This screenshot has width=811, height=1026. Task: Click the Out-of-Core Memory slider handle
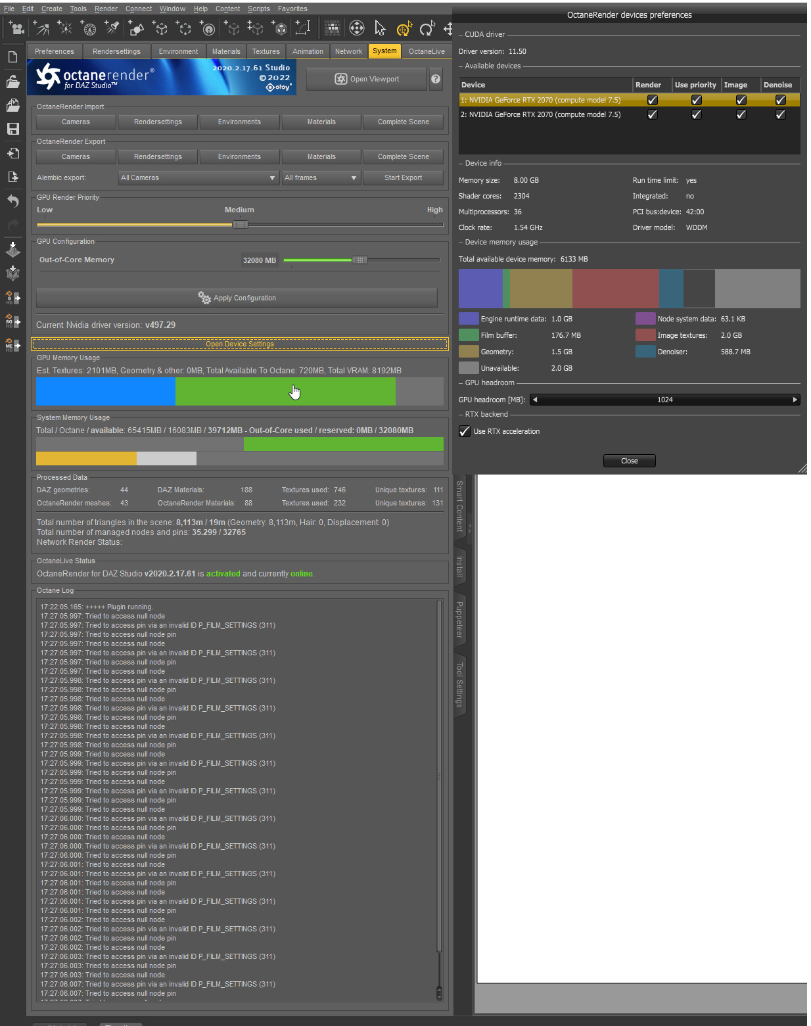pyautogui.click(x=359, y=260)
